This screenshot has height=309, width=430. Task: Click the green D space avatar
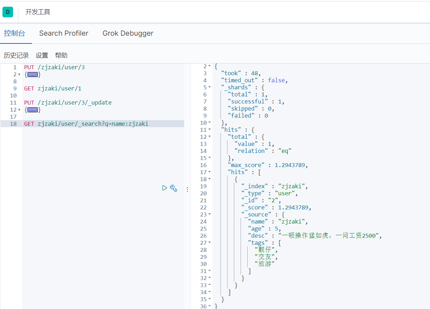pyautogui.click(x=8, y=12)
